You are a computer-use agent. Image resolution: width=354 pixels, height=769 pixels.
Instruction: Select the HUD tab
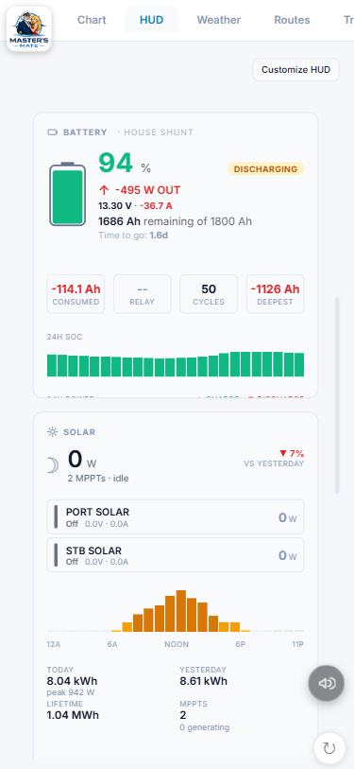point(151,20)
